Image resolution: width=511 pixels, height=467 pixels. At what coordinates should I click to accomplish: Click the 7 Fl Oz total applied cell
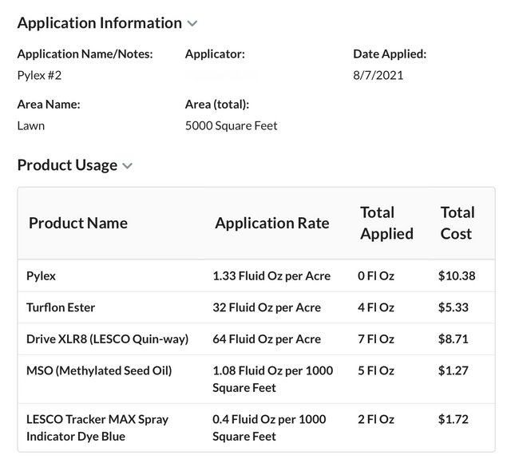[375, 339]
